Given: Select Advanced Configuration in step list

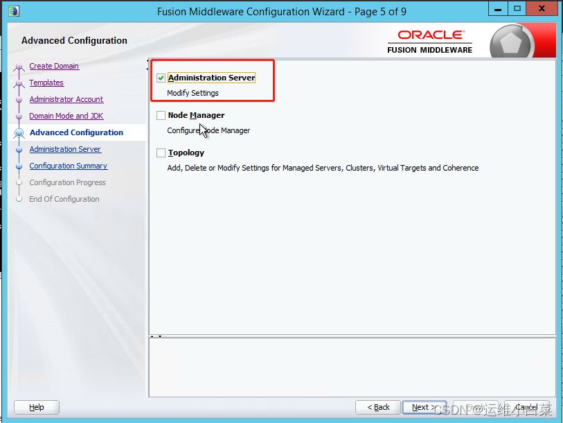Looking at the screenshot, I should 76,132.
